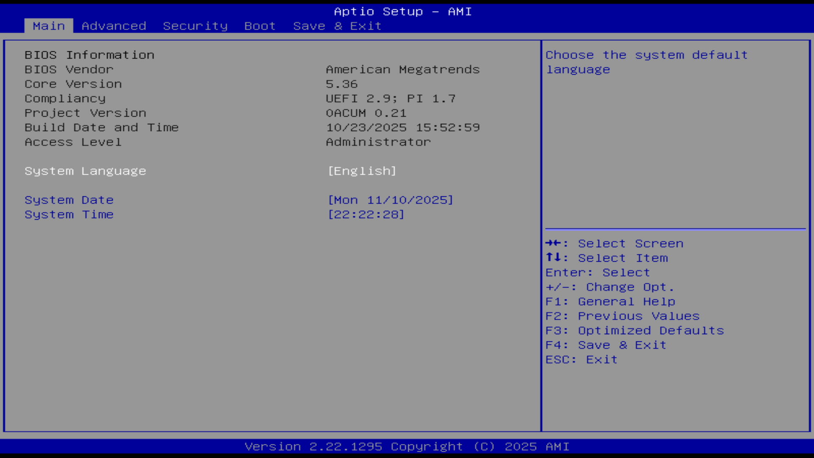This screenshot has width=814, height=458.
Task: Open the Security tab
Action: point(195,26)
